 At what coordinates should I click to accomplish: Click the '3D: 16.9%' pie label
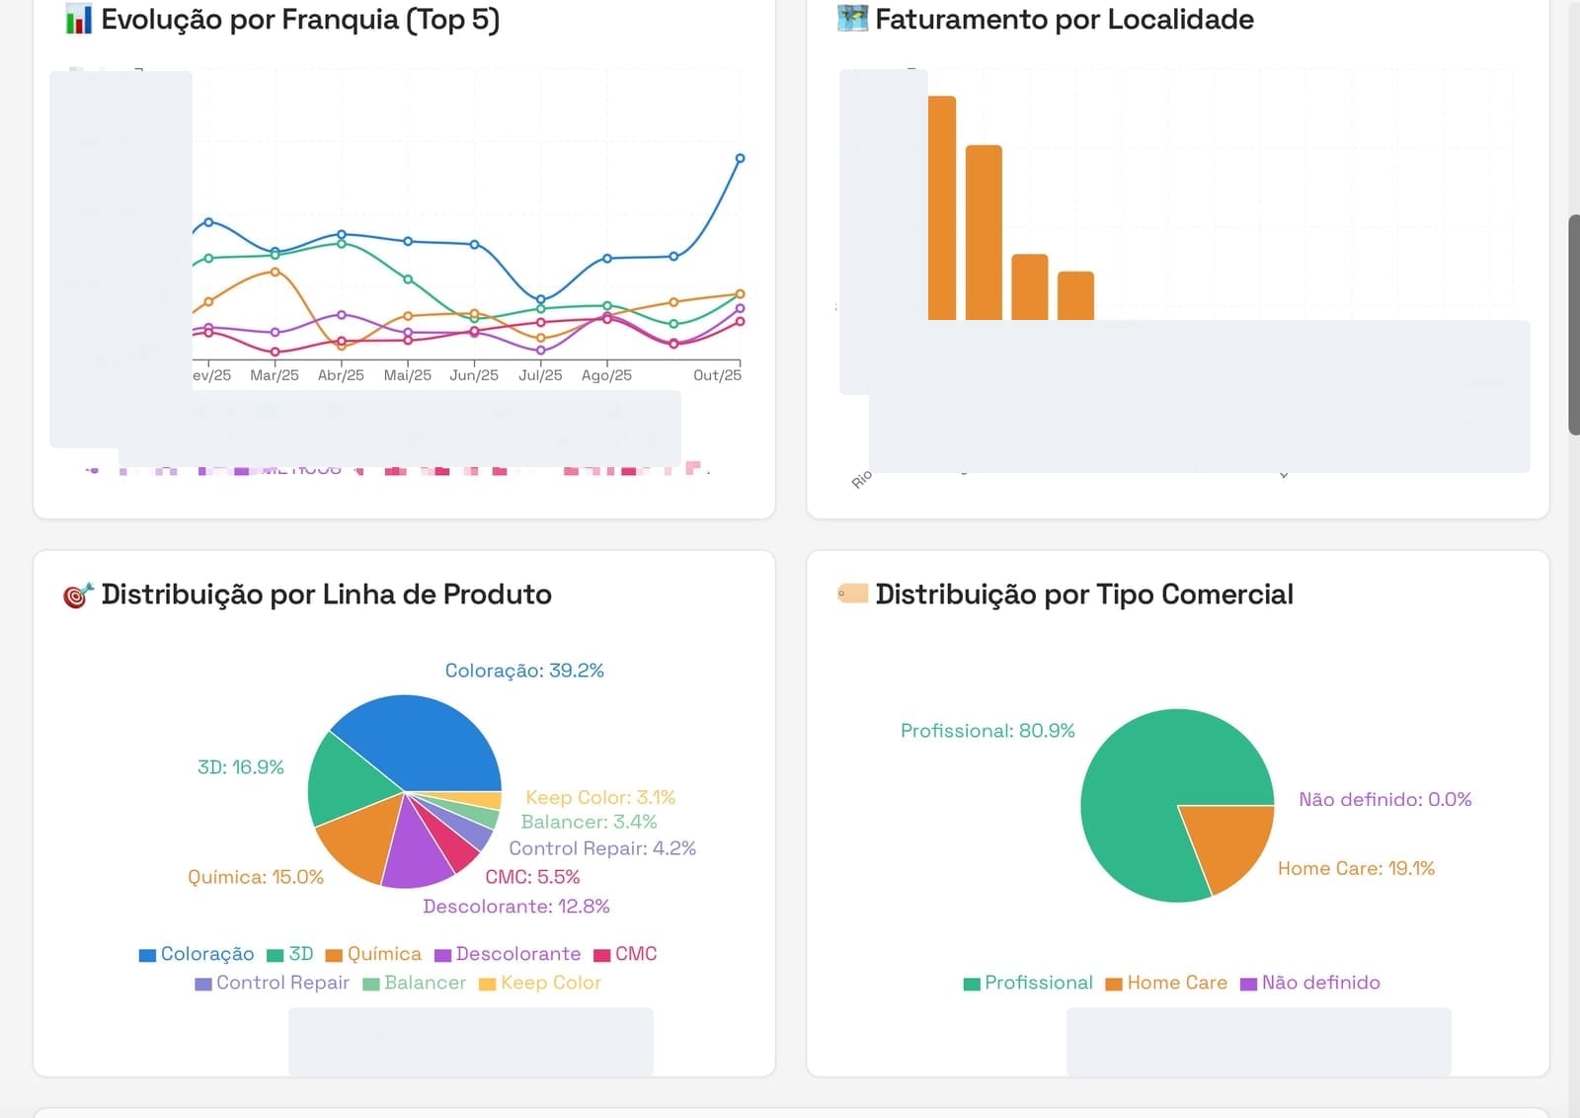click(x=241, y=767)
